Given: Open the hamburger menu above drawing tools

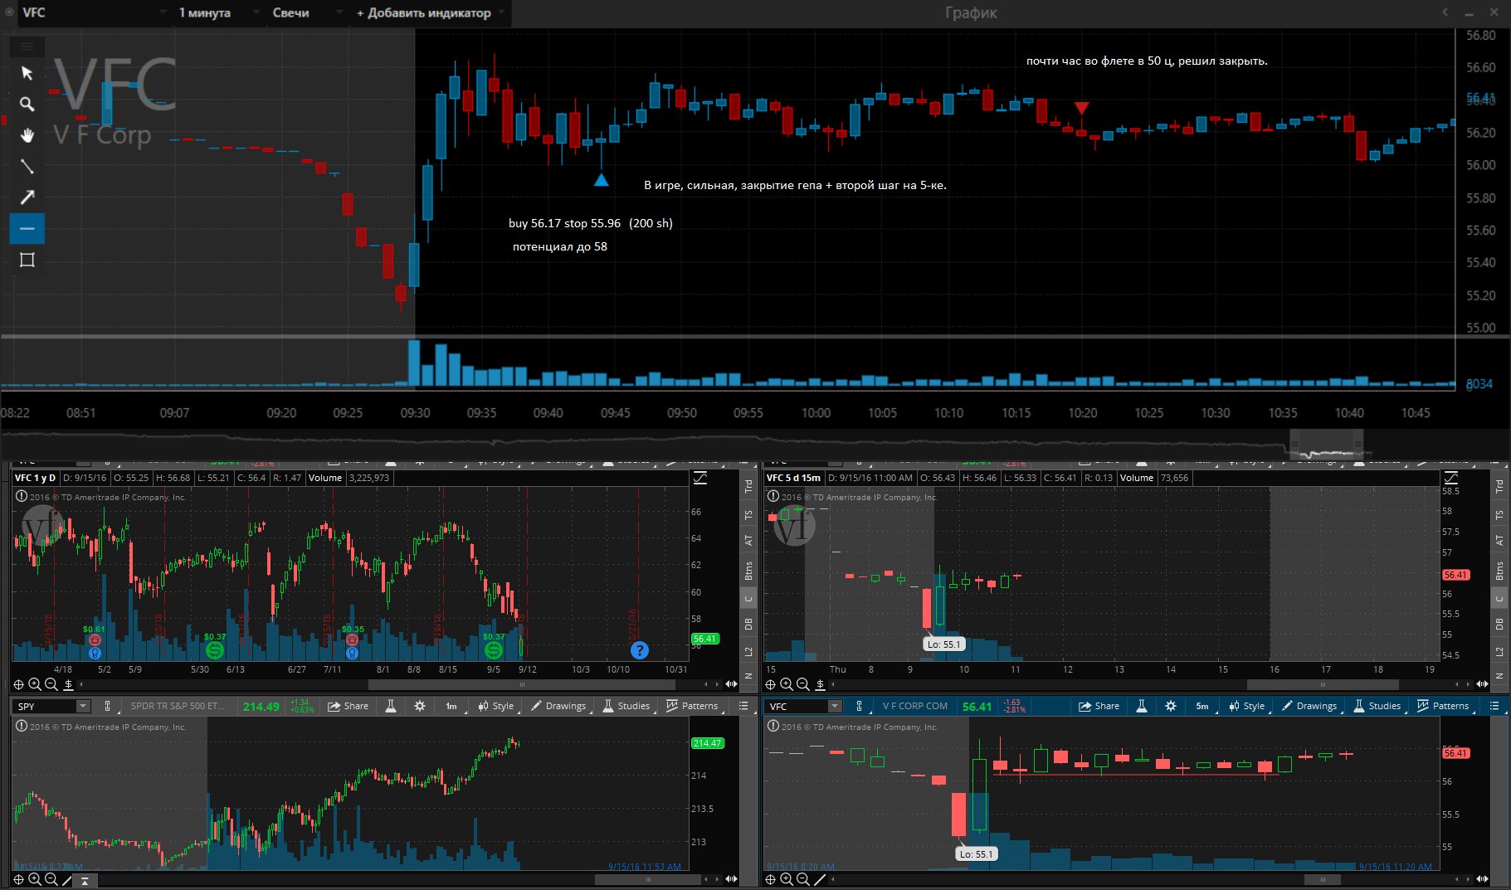Looking at the screenshot, I should pyautogui.click(x=27, y=46).
